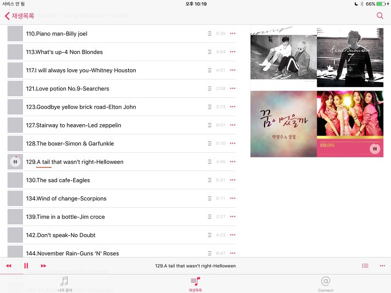This screenshot has width=391, height=293.
Task: Play 139.Time in a bottle-Jim croce
Action: point(65,217)
